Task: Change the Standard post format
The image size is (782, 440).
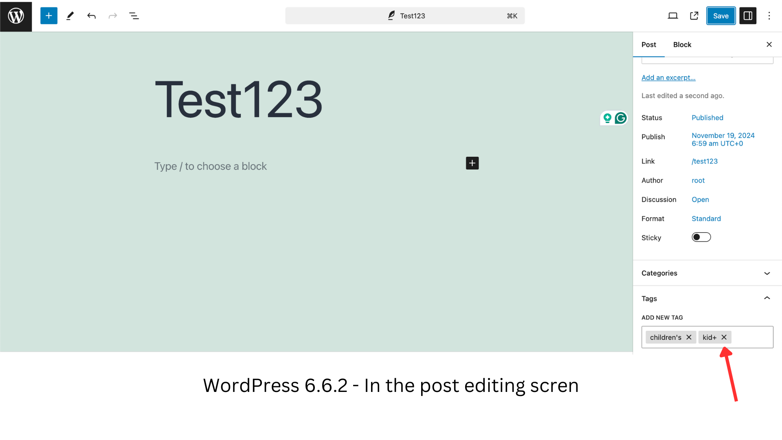Action: pos(706,219)
